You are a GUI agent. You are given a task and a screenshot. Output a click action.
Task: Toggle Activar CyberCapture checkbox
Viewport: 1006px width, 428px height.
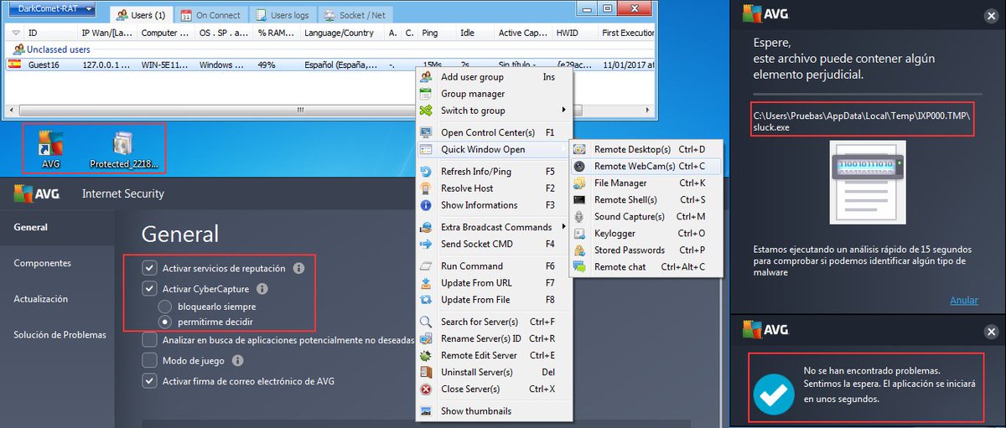[x=149, y=289]
